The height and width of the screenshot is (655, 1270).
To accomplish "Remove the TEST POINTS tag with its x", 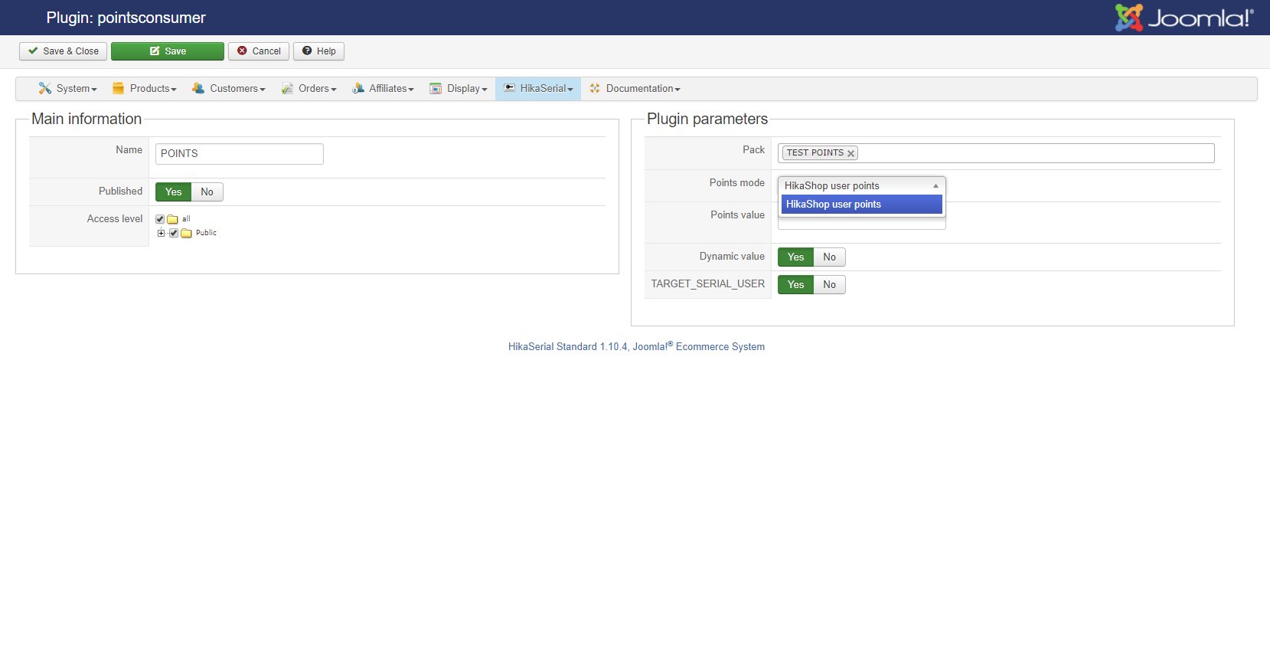I will 850,153.
